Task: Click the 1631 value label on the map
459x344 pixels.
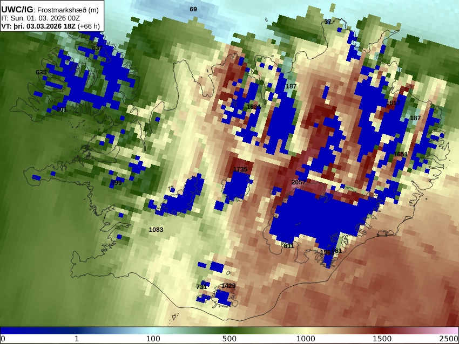Action: (x=253, y=107)
